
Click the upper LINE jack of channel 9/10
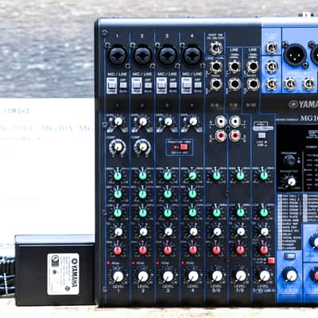[x=253, y=67]
